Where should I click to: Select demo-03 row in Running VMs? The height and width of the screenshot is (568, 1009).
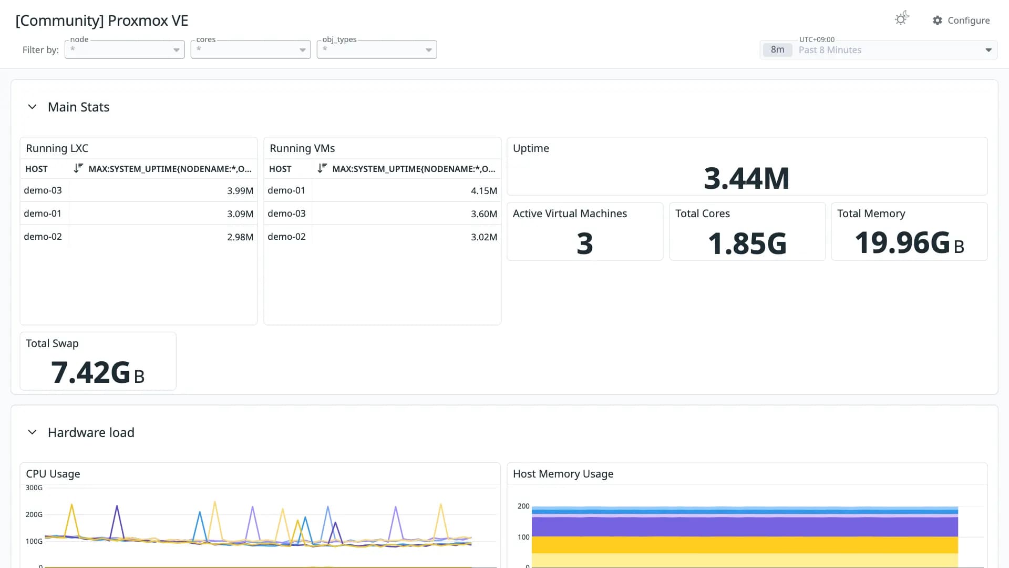point(383,214)
